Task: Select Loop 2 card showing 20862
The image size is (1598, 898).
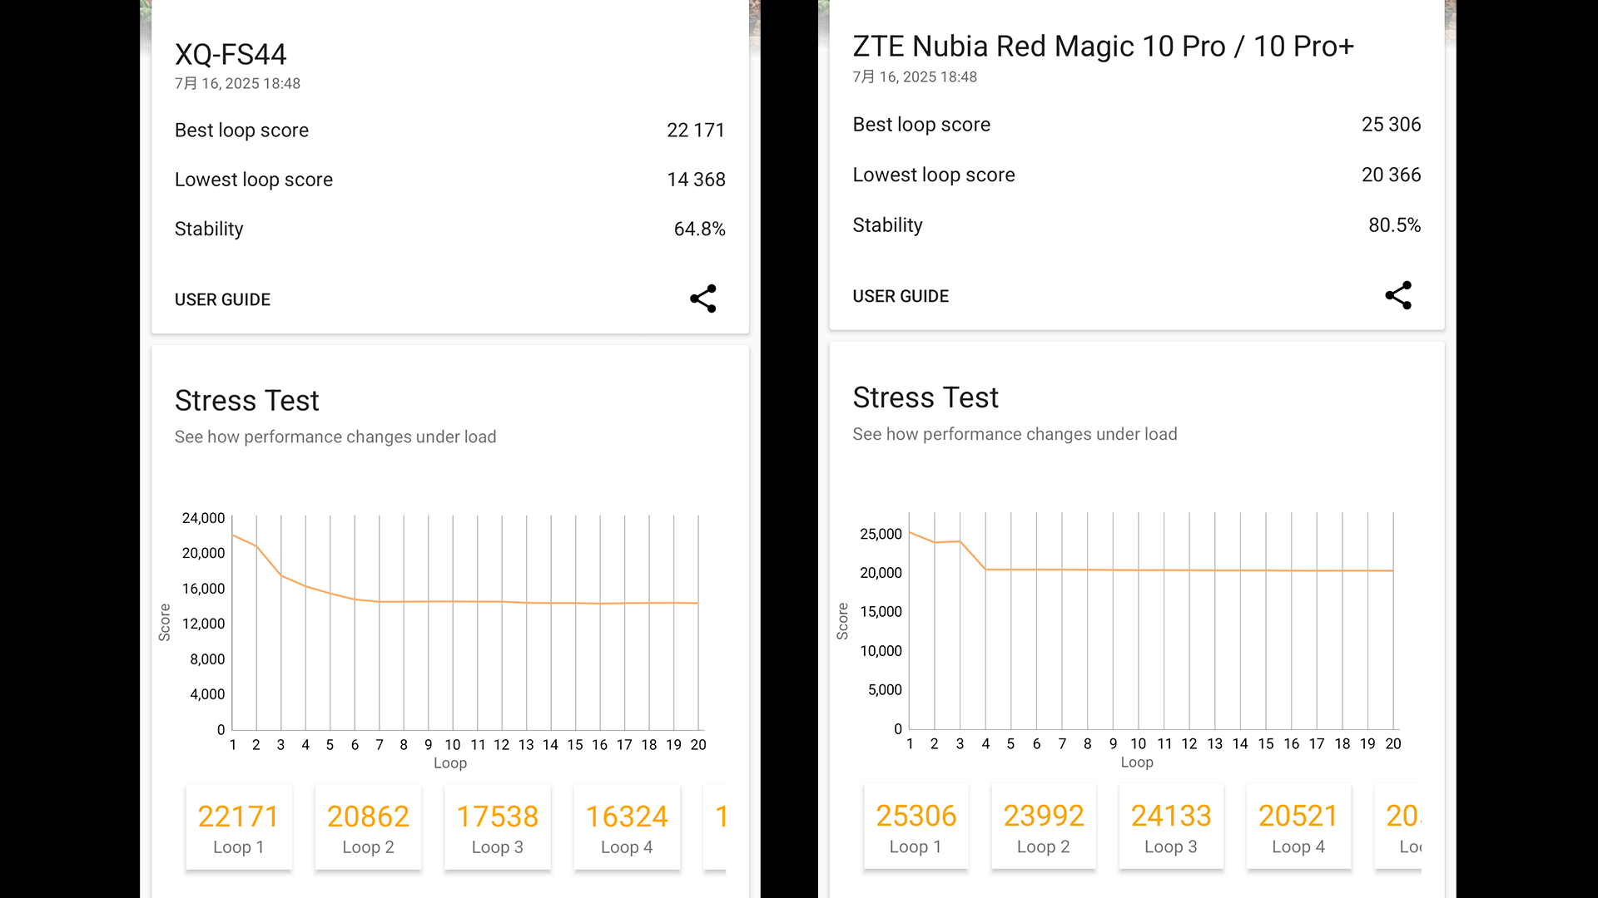Action: tap(368, 827)
